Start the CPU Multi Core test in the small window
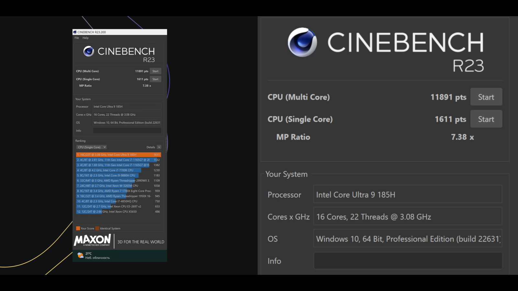Viewport: 518px width, 291px height. pyautogui.click(x=155, y=71)
